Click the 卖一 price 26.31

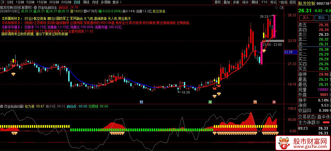tap(324, 44)
